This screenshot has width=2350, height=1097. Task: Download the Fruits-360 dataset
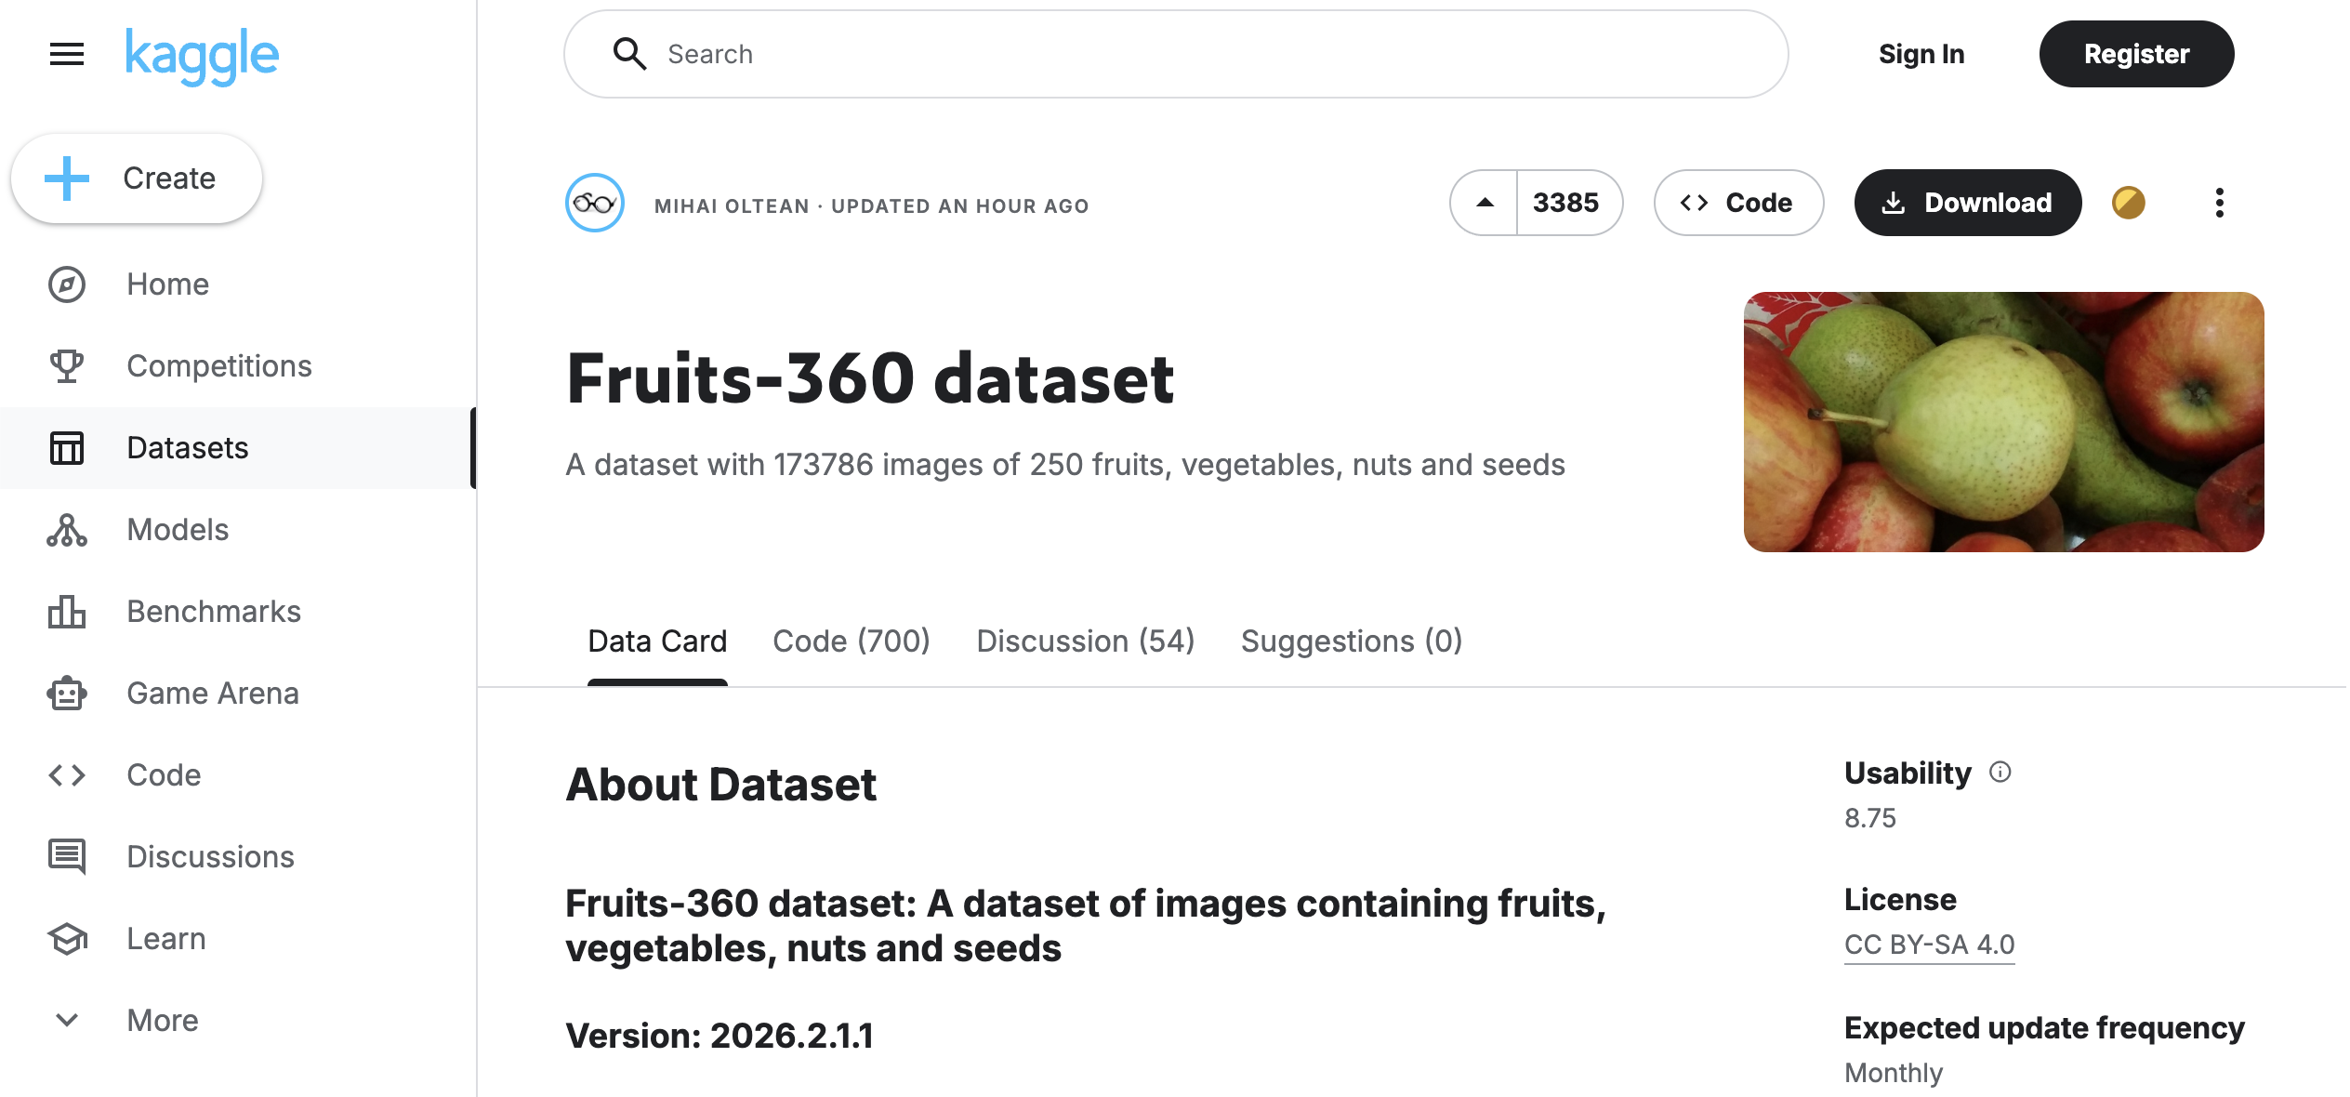click(1967, 203)
